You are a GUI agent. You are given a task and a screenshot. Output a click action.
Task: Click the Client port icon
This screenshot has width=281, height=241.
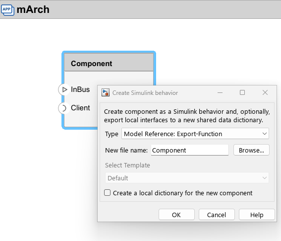point(64,108)
